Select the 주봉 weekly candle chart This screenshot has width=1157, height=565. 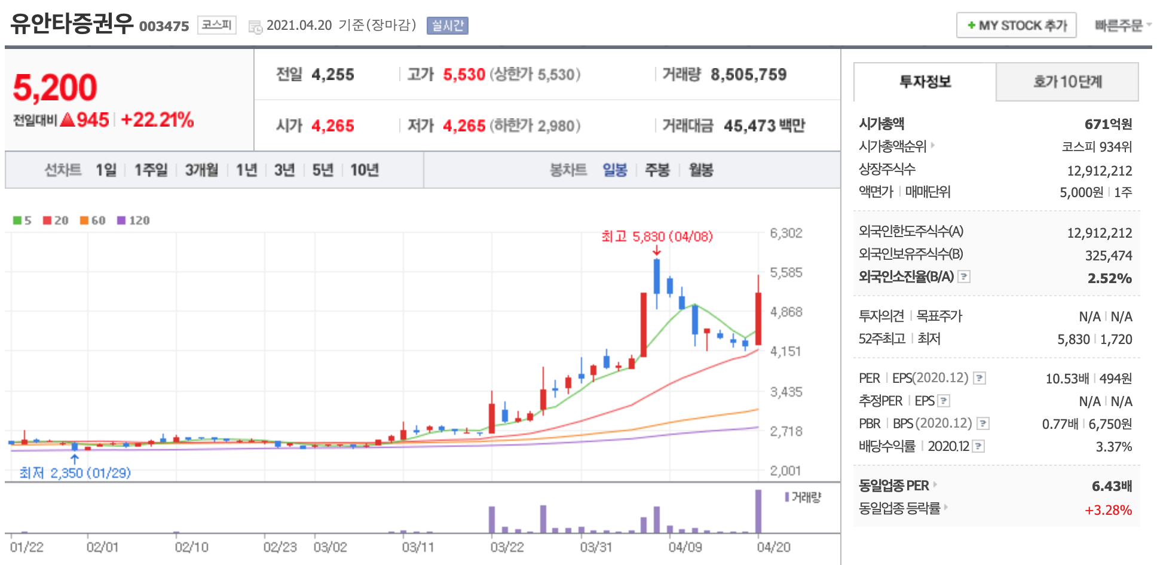point(657,170)
